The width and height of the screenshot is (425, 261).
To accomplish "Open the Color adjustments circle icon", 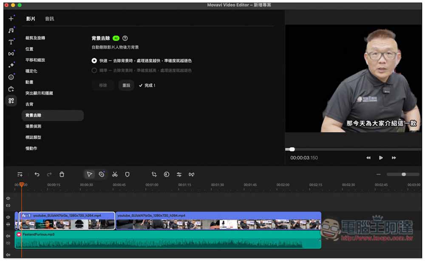I will (x=167, y=175).
